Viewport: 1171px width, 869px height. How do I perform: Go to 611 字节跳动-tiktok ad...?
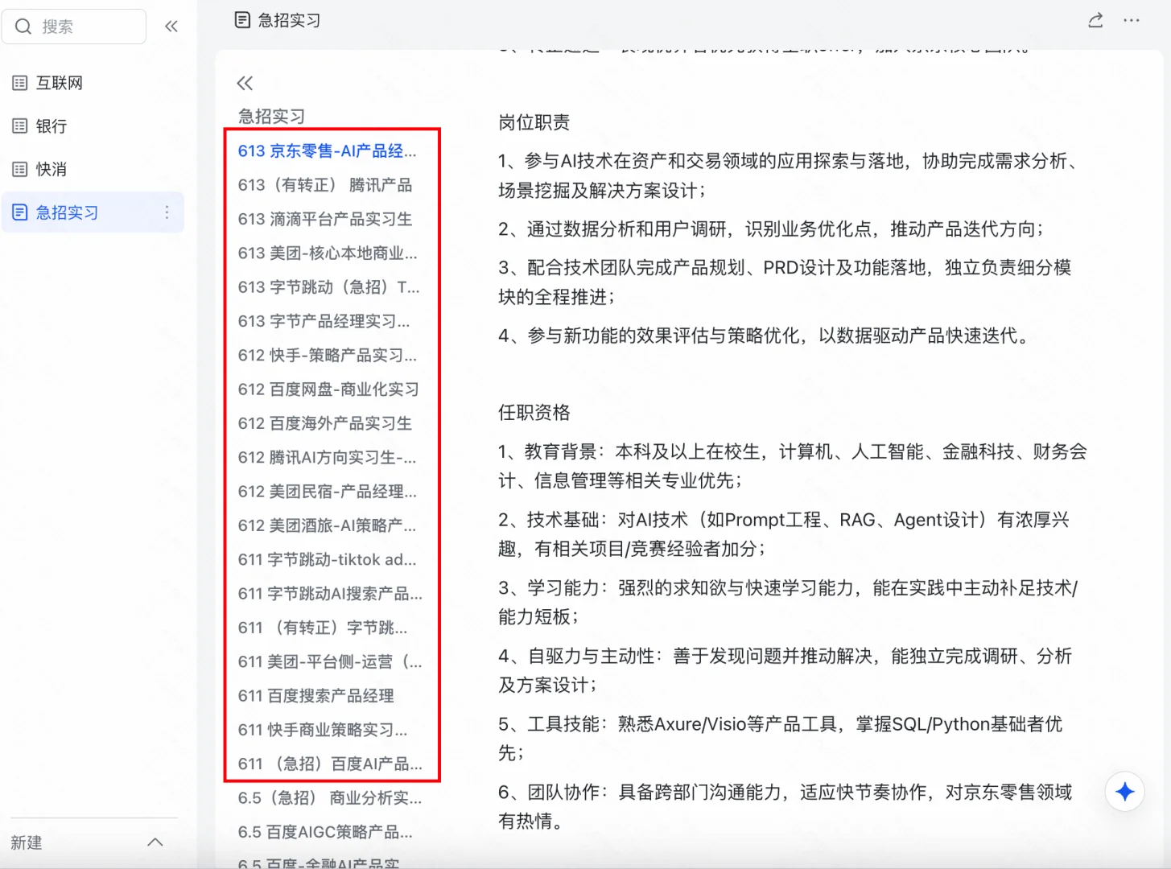327,560
